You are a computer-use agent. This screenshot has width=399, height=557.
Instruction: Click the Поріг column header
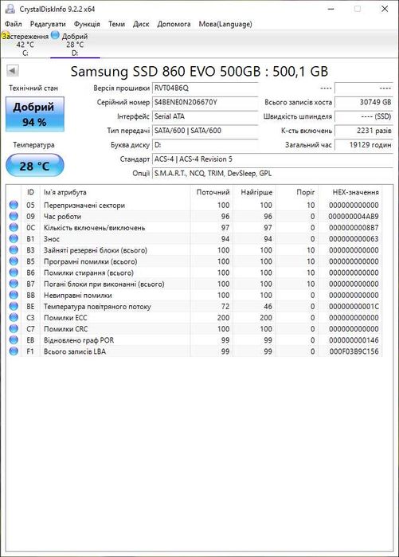click(x=297, y=192)
